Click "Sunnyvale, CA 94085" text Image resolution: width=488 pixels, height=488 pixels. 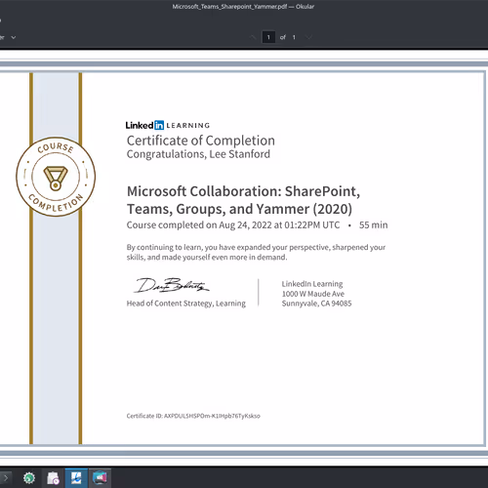click(316, 304)
